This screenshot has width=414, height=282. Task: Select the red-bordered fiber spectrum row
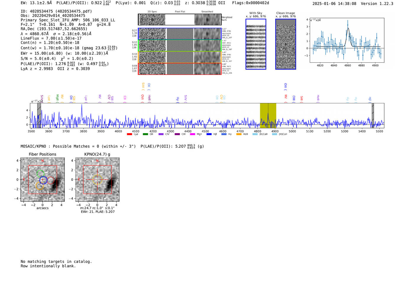[179, 69]
